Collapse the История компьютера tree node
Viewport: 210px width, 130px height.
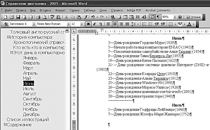8,37
